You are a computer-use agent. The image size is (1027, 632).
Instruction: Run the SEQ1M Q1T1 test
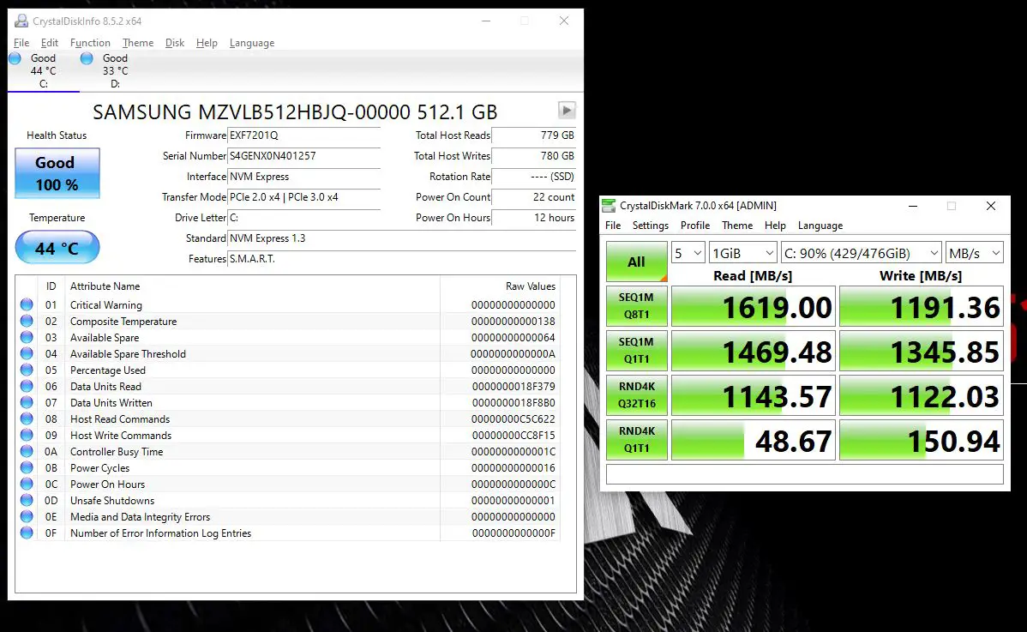(637, 351)
